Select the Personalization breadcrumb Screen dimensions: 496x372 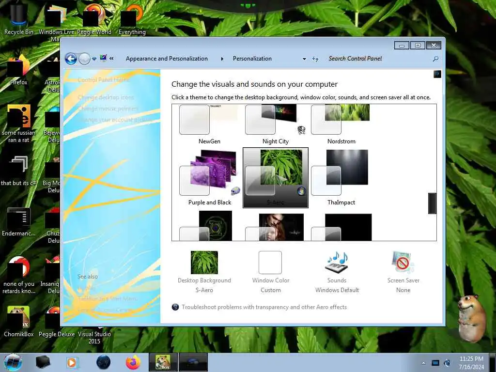tap(252, 59)
